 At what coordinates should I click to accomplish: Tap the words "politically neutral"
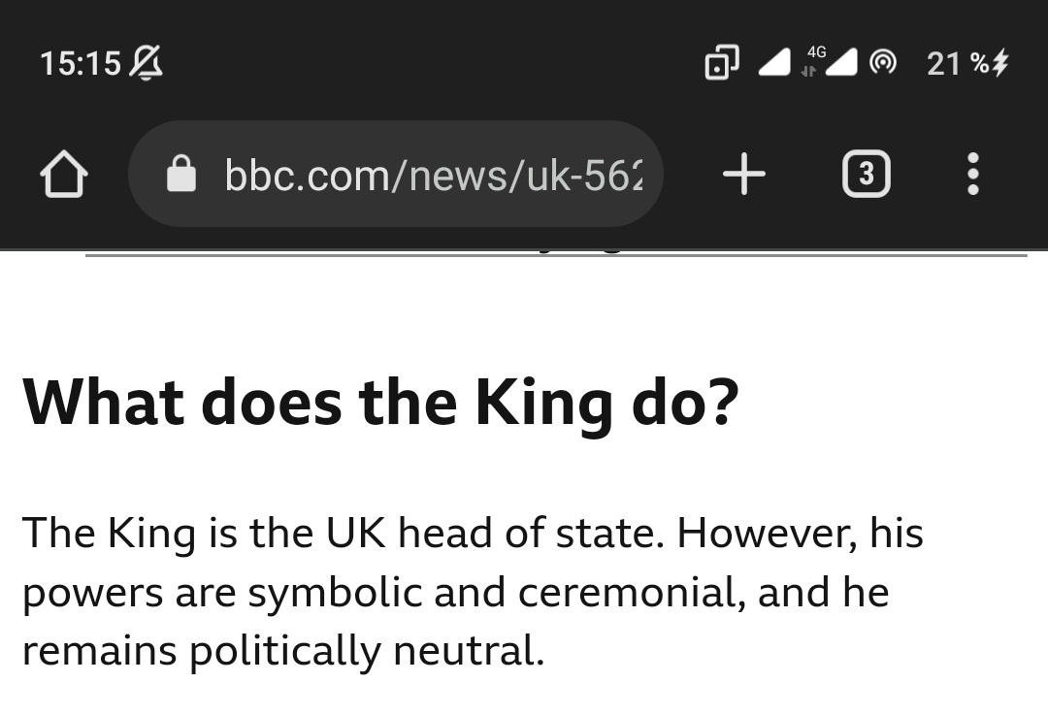[366, 650]
